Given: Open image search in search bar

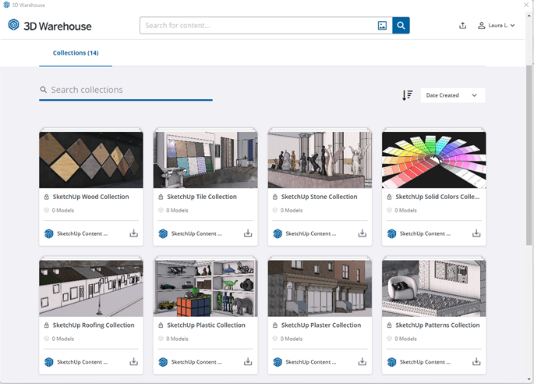Looking at the screenshot, I should point(382,26).
